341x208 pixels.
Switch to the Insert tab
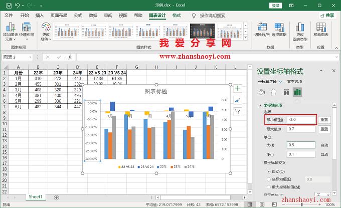coord(39,16)
